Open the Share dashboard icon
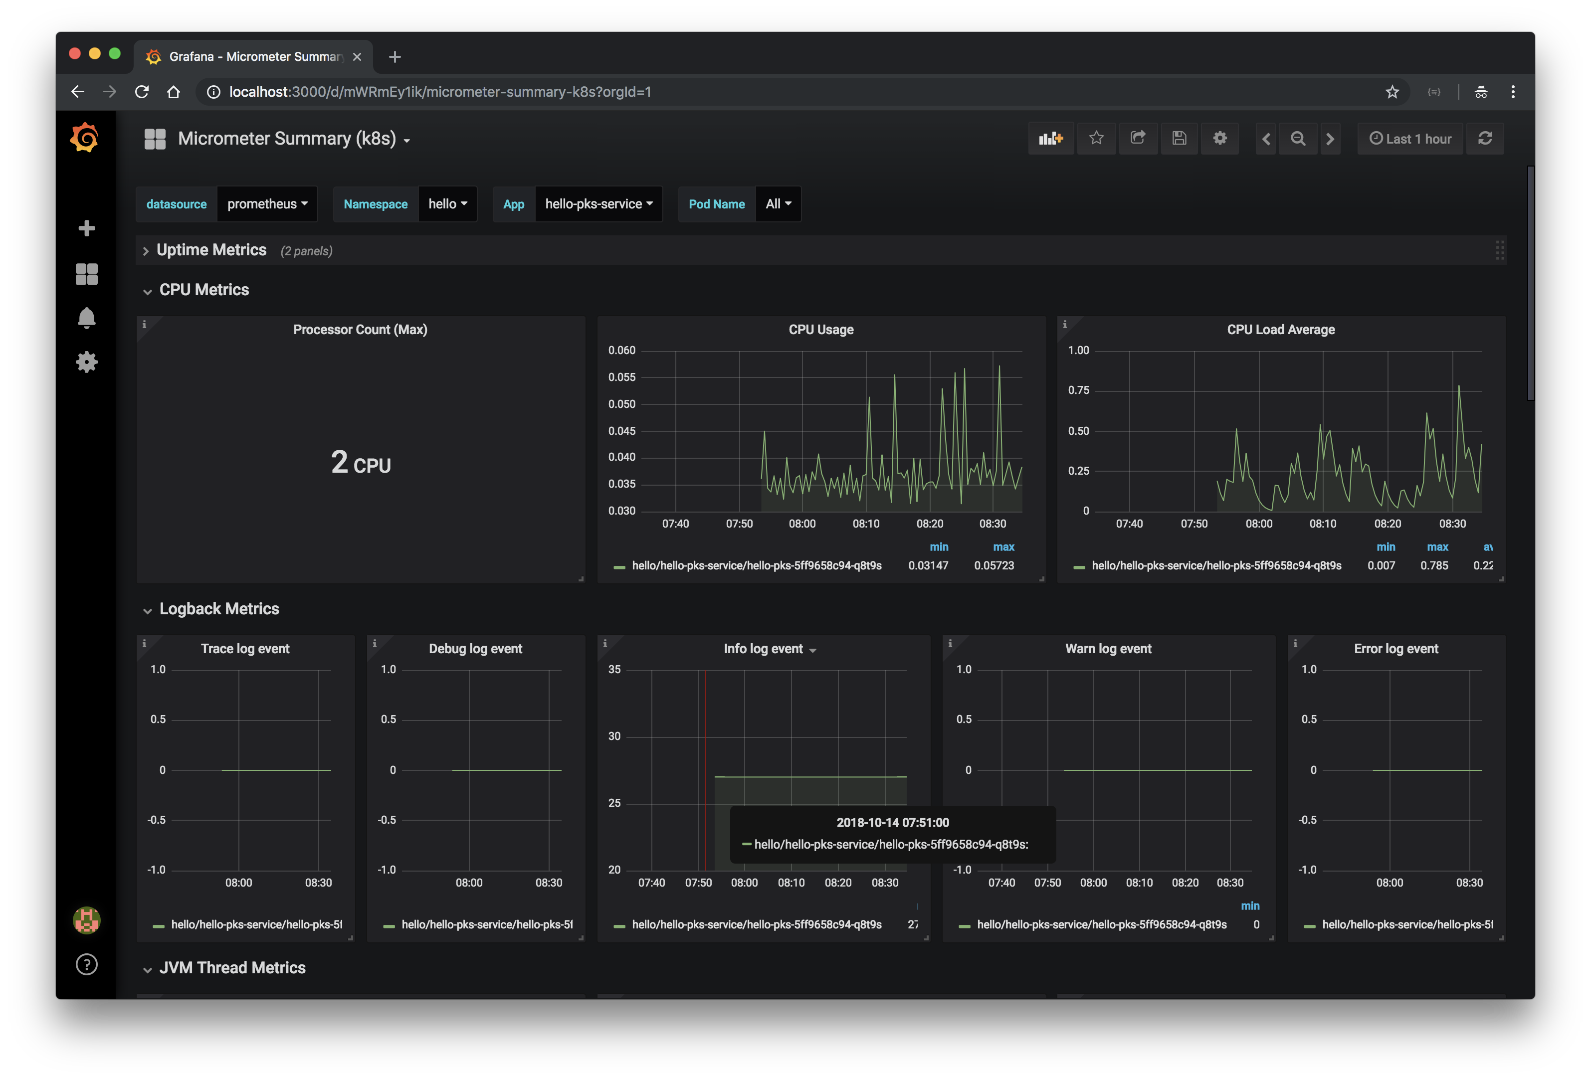 click(x=1138, y=139)
